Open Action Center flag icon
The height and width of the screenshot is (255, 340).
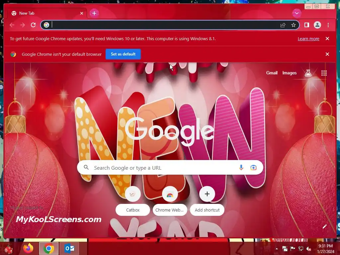tap(293, 249)
